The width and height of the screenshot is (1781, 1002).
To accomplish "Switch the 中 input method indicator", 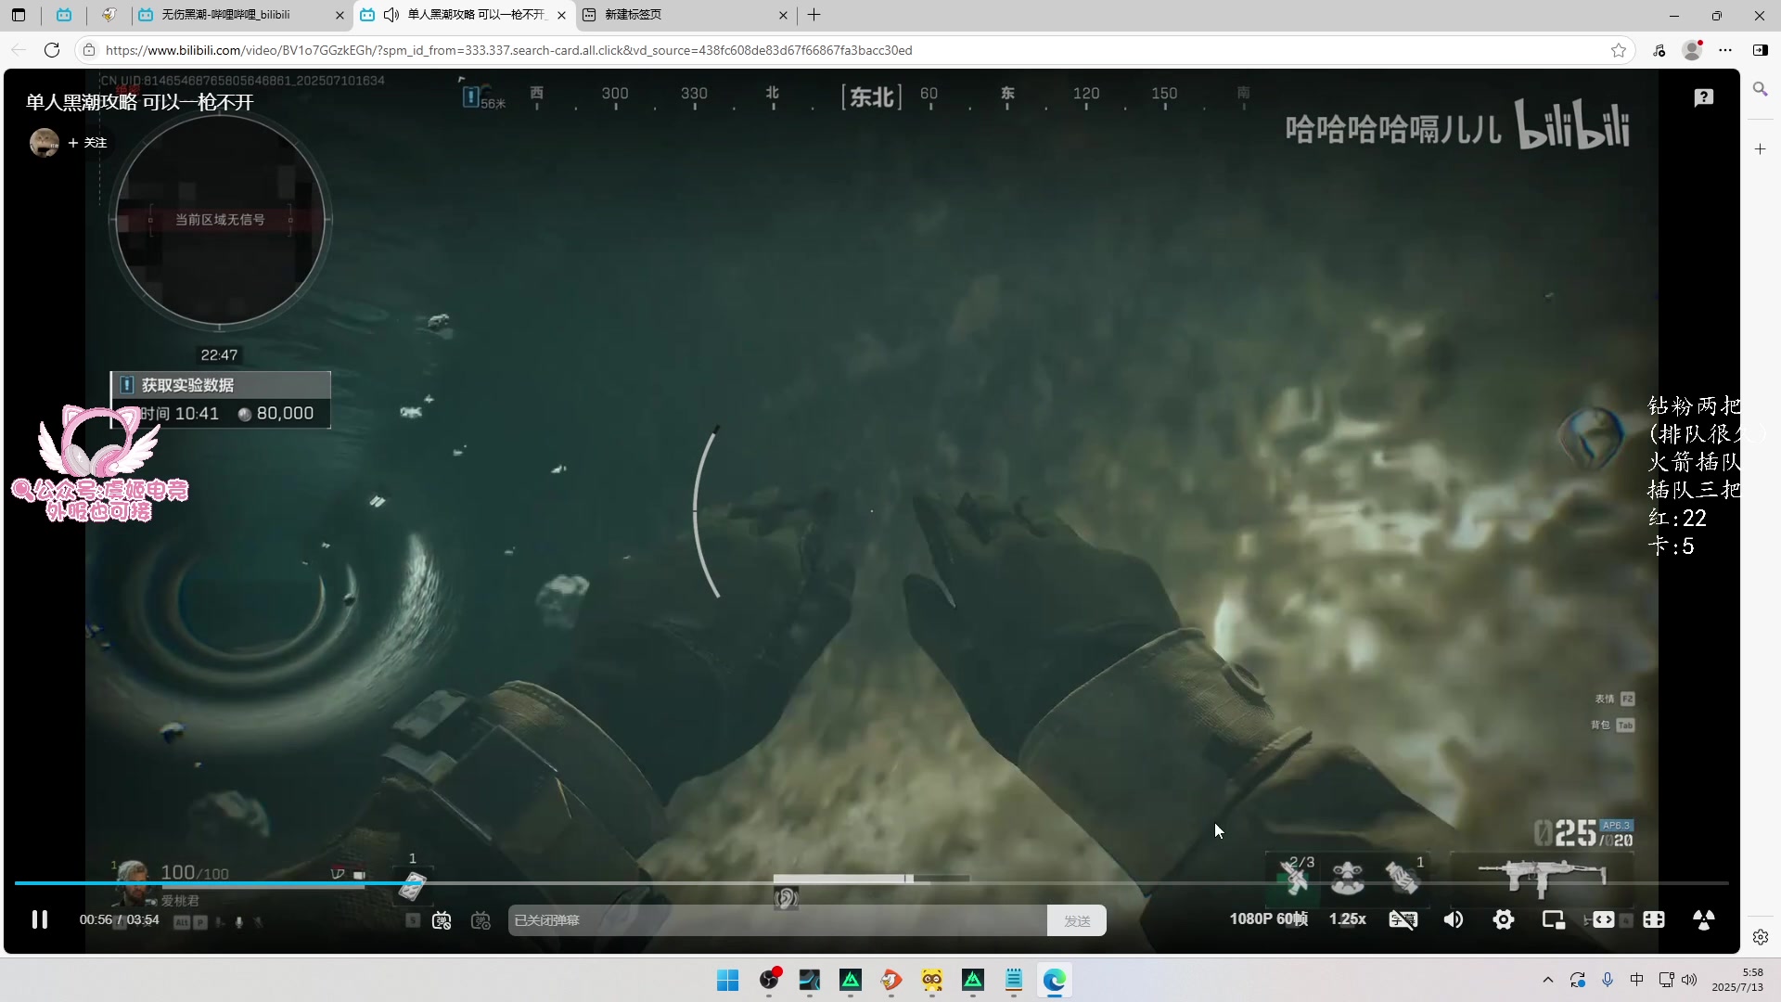I will 1637,980.
